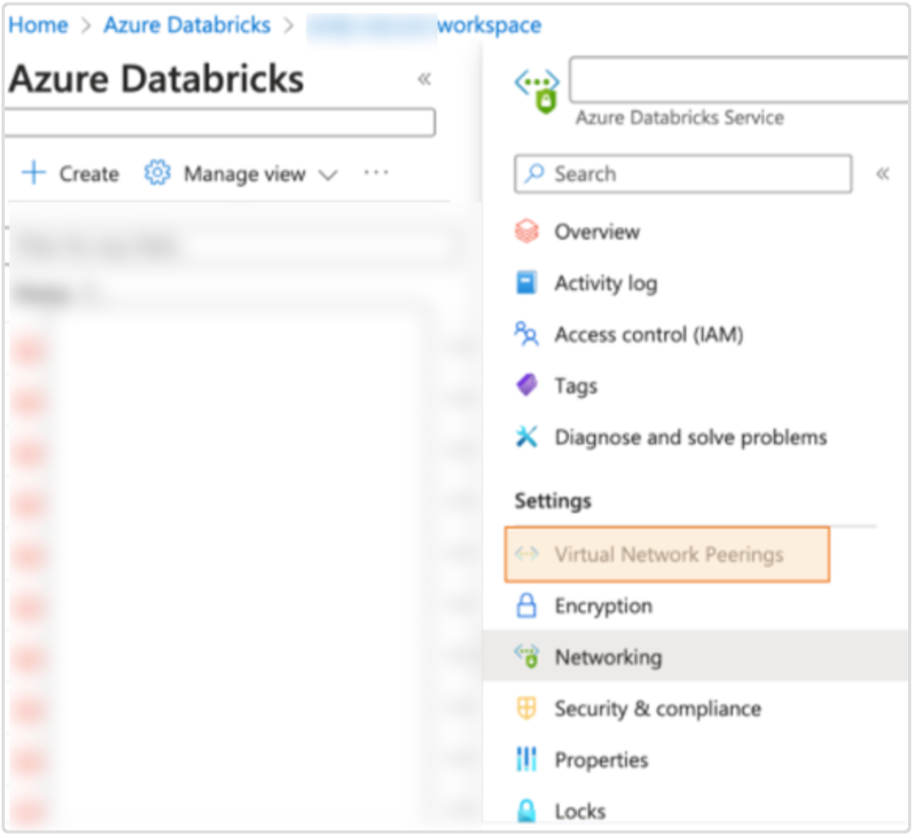Click the Search field in resource menu
The image size is (916, 839).
coord(683,173)
